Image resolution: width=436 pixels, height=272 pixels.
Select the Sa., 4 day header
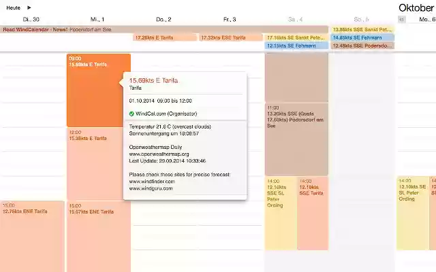click(x=295, y=20)
